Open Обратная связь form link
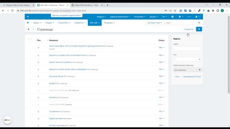Viewport: 230px width, 129px height. coord(56,119)
